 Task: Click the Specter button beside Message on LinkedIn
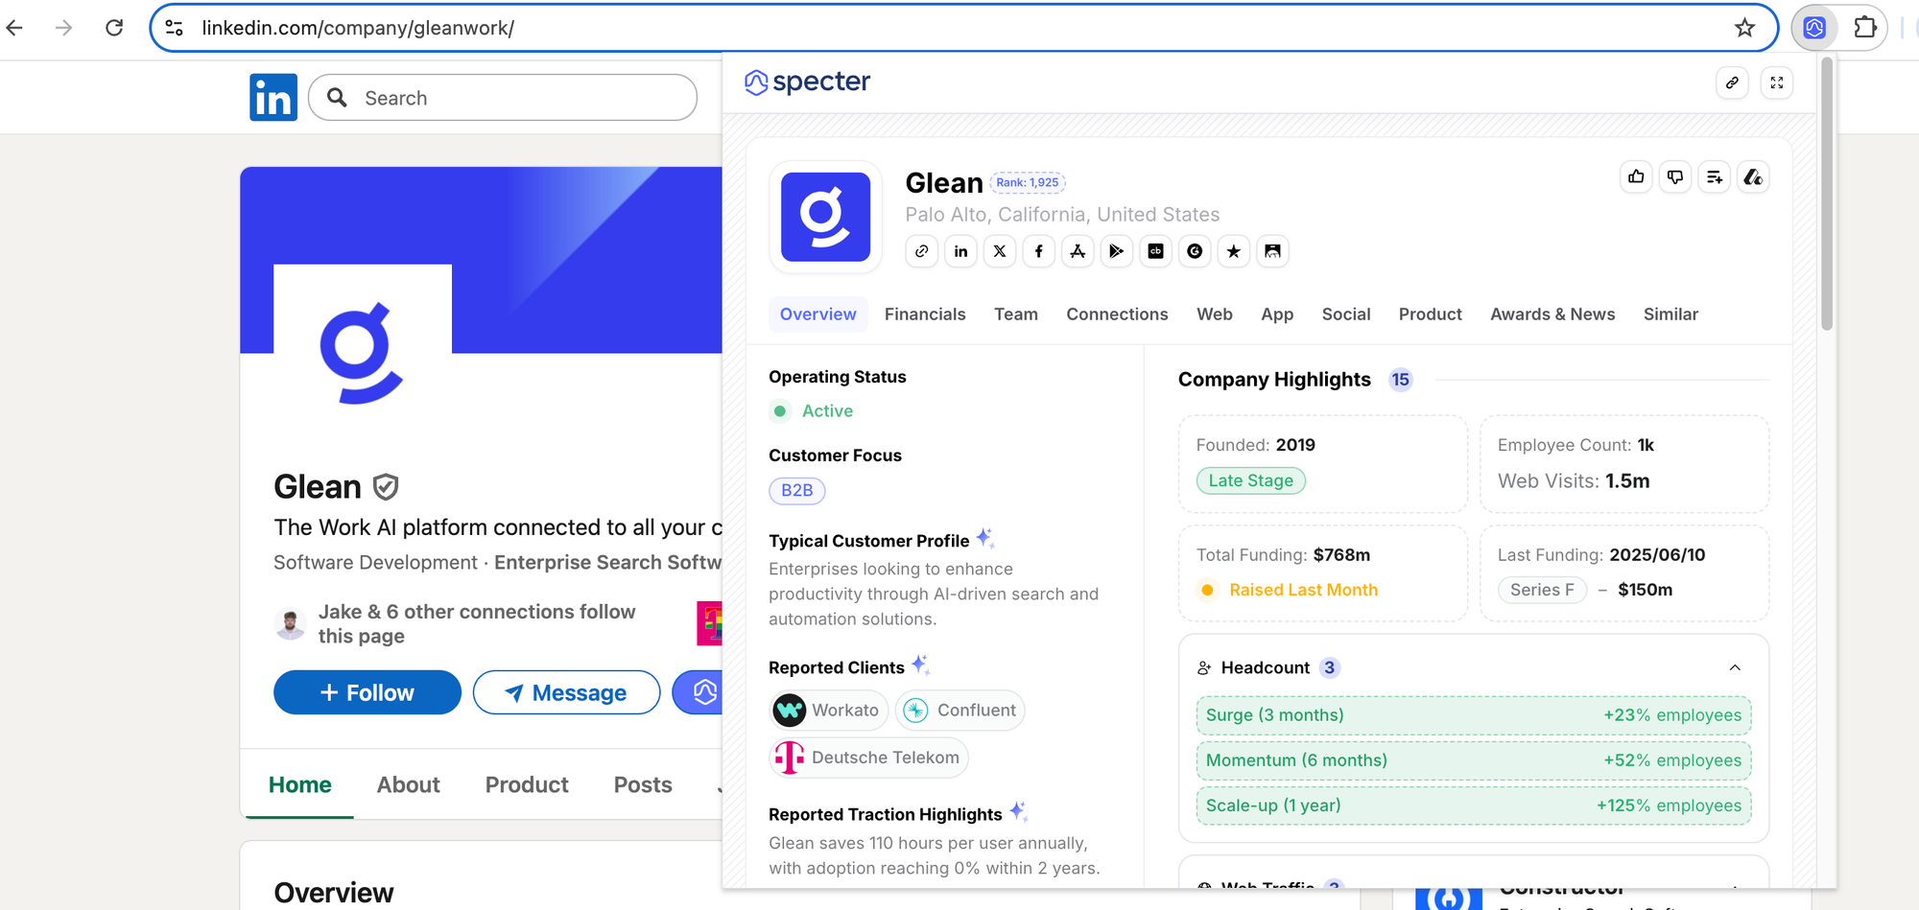698,692
